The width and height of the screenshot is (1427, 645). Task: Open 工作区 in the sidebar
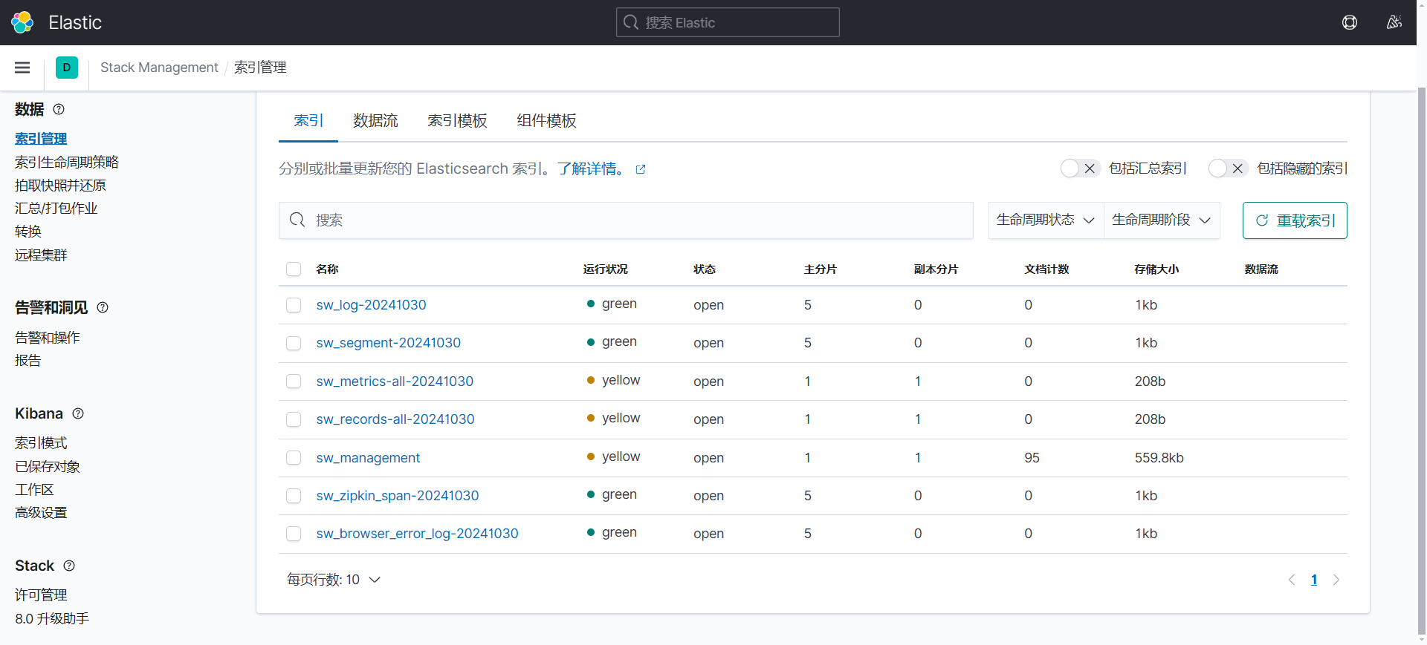point(34,489)
